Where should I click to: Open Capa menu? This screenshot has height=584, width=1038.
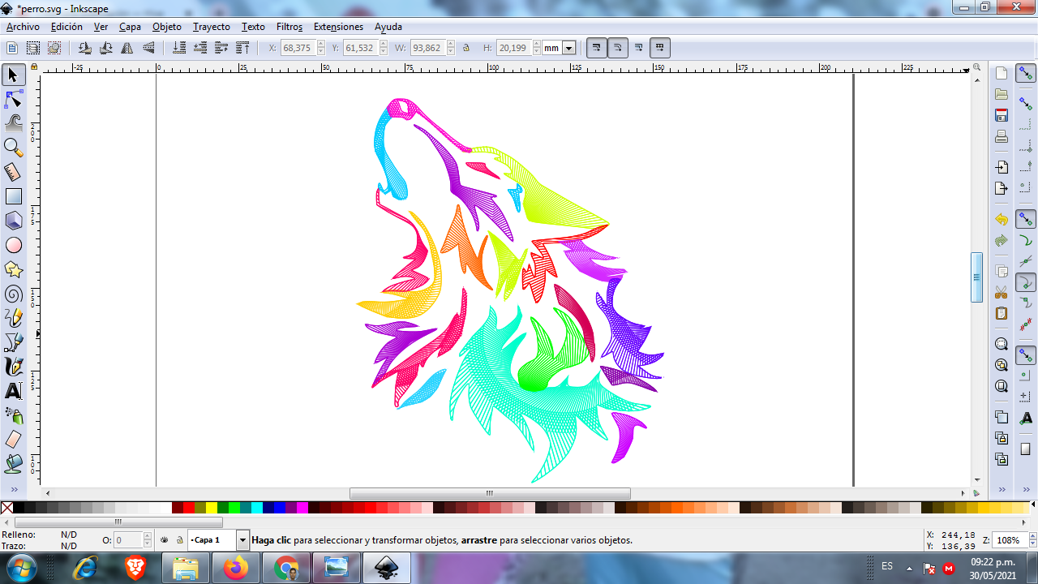click(130, 27)
